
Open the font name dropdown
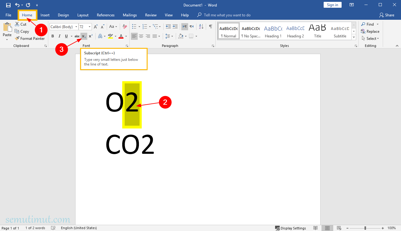pyautogui.click(x=76, y=27)
